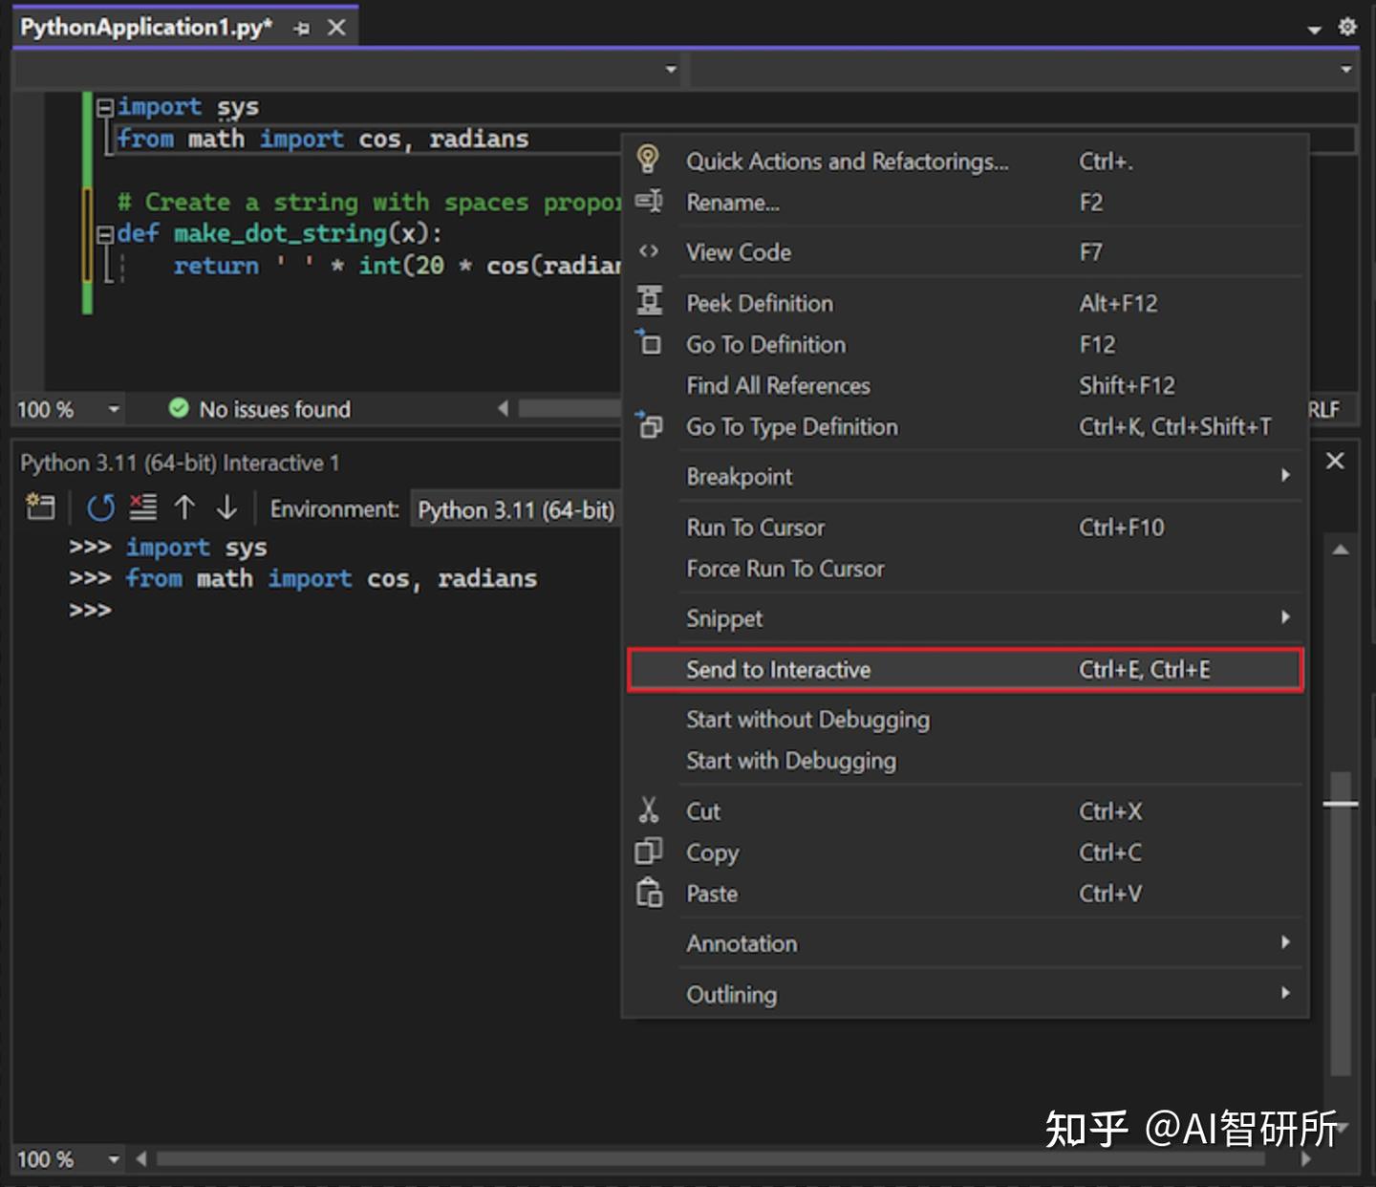Screen dimensions: 1376x1187
Task: Click the Copy icon in context menu
Action: (x=650, y=851)
